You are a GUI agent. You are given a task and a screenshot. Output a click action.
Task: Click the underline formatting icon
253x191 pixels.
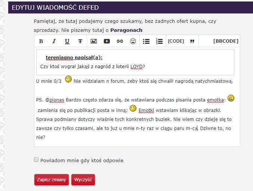(67, 41)
